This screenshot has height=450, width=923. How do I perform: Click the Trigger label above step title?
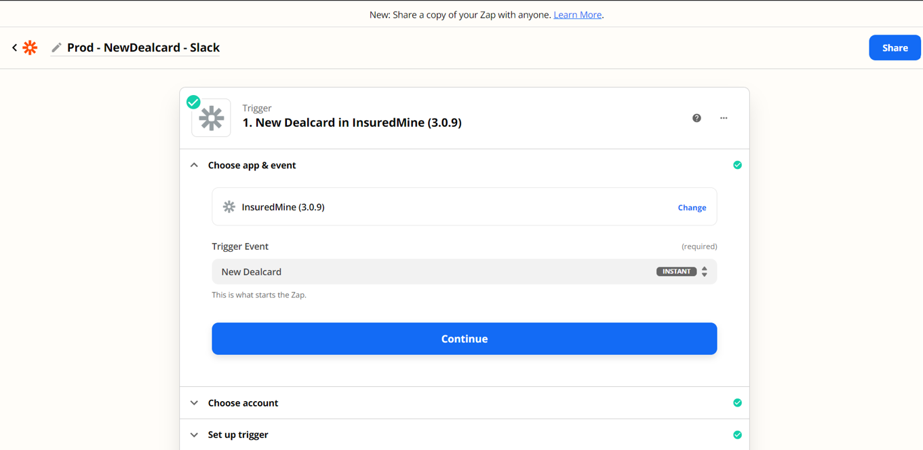pyautogui.click(x=257, y=108)
